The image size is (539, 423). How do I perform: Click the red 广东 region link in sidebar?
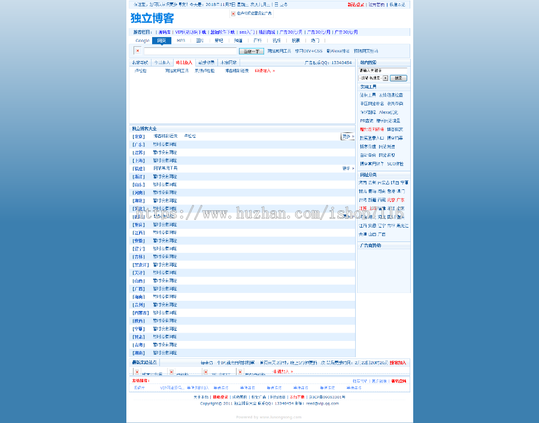pyautogui.click(x=401, y=200)
